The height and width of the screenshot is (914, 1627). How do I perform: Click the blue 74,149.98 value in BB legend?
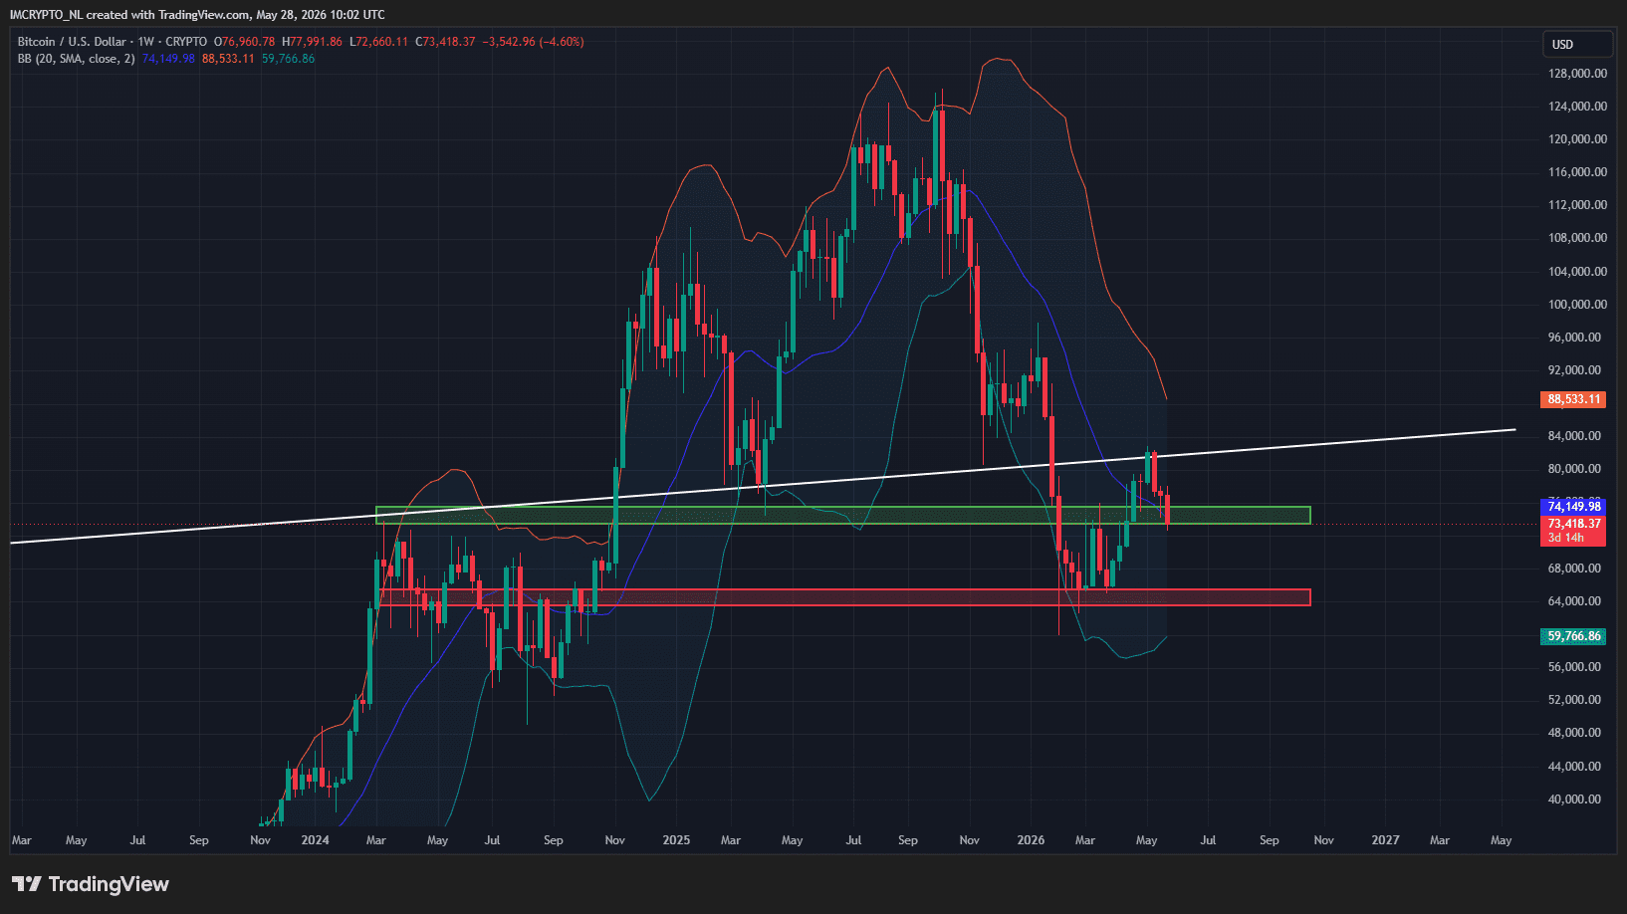[x=168, y=59]
